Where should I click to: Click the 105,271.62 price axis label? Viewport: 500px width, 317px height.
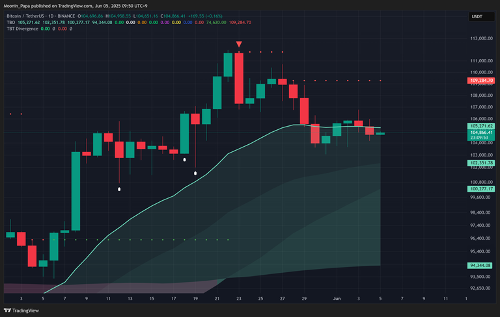[x=482, y=126]
